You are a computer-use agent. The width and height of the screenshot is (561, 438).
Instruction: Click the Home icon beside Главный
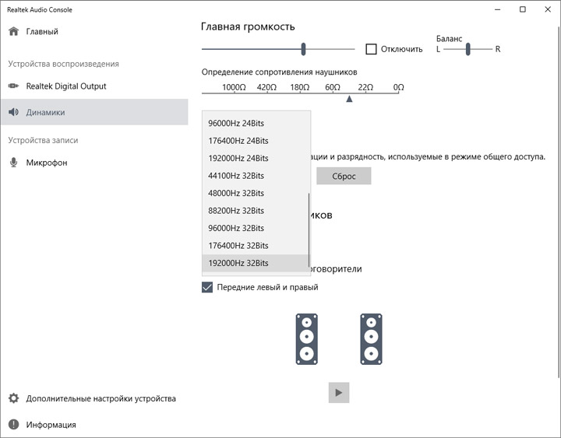(x=13, y=32)
